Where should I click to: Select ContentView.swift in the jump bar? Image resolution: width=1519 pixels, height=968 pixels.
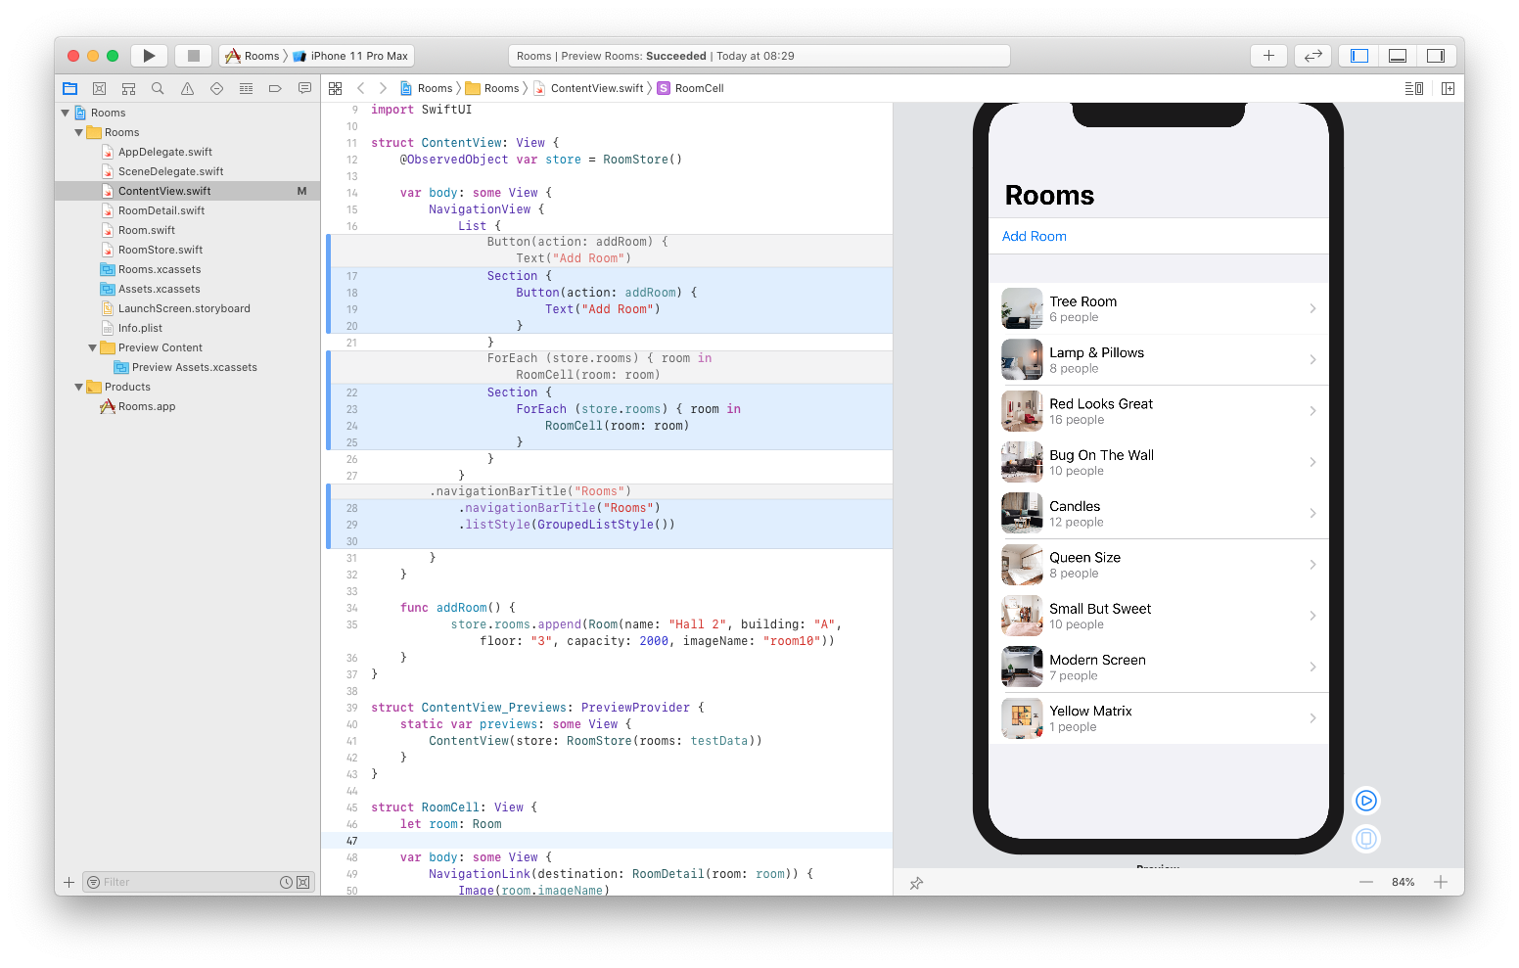pos(595,87)
